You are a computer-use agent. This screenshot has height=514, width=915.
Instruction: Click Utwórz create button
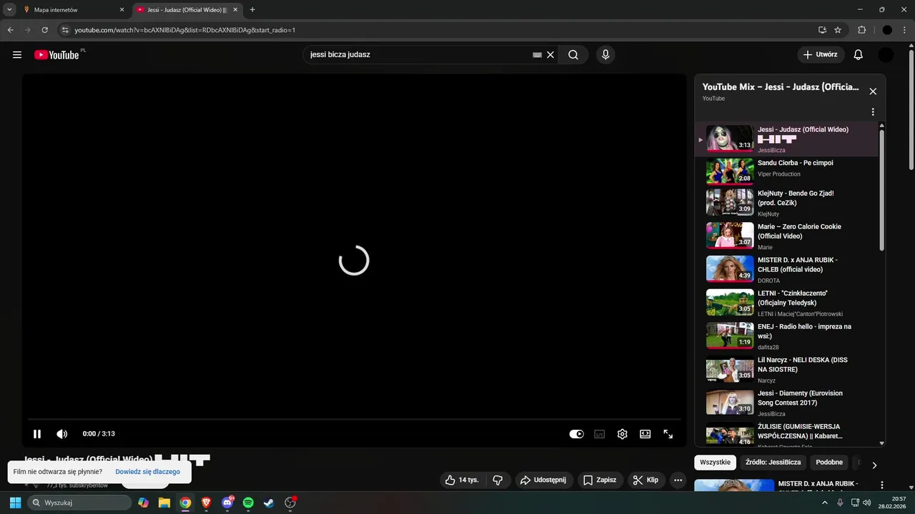point(821,55)
